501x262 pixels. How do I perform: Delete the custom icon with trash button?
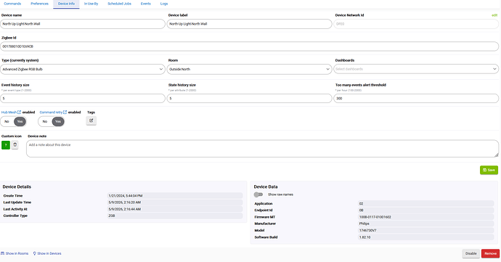pyautogui.click(x=15, y=144)
